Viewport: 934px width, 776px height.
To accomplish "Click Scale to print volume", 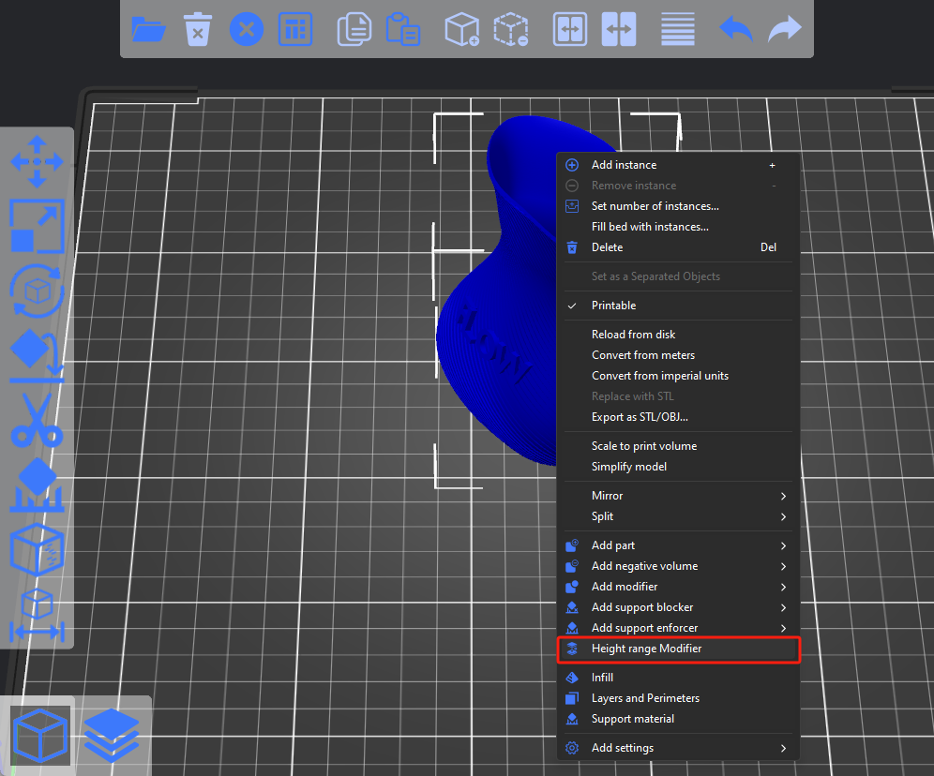I will click(643, 446).
